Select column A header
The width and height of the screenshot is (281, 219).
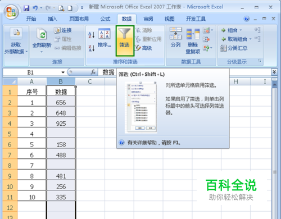pyautogui.click(x=31, y=81)
